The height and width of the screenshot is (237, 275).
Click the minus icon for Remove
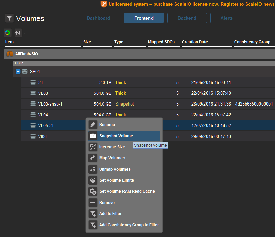pyautogui.click(x=93, y=203)
